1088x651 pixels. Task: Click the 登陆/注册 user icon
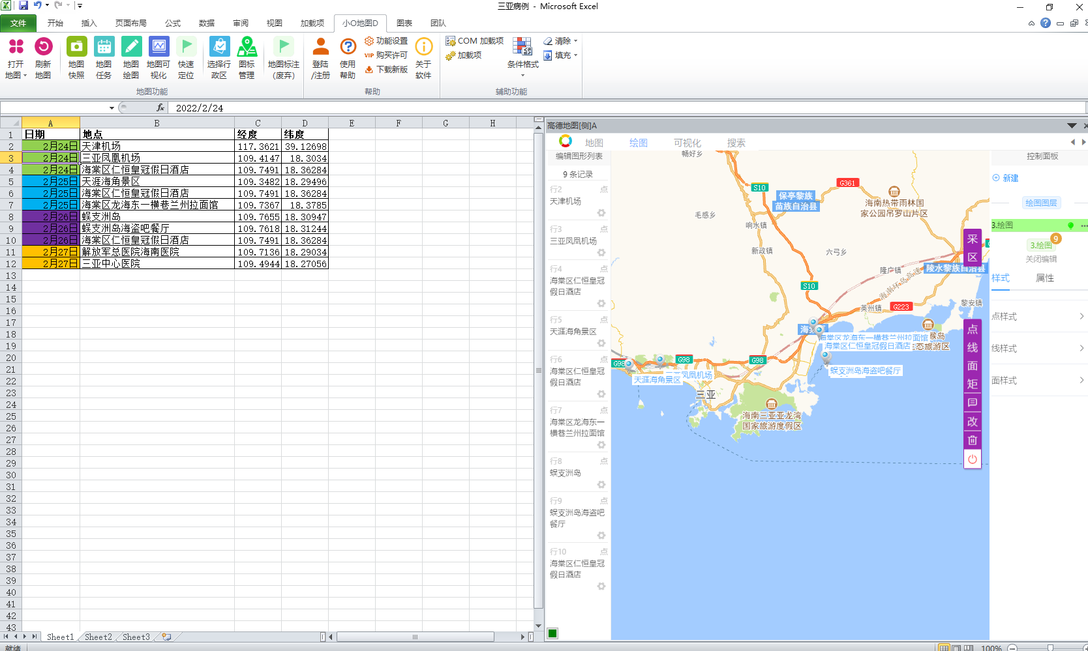click(320, 48)
